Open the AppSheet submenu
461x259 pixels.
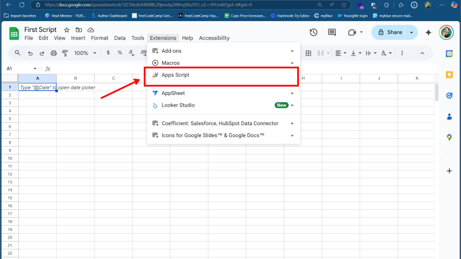(x=223, y=93)
